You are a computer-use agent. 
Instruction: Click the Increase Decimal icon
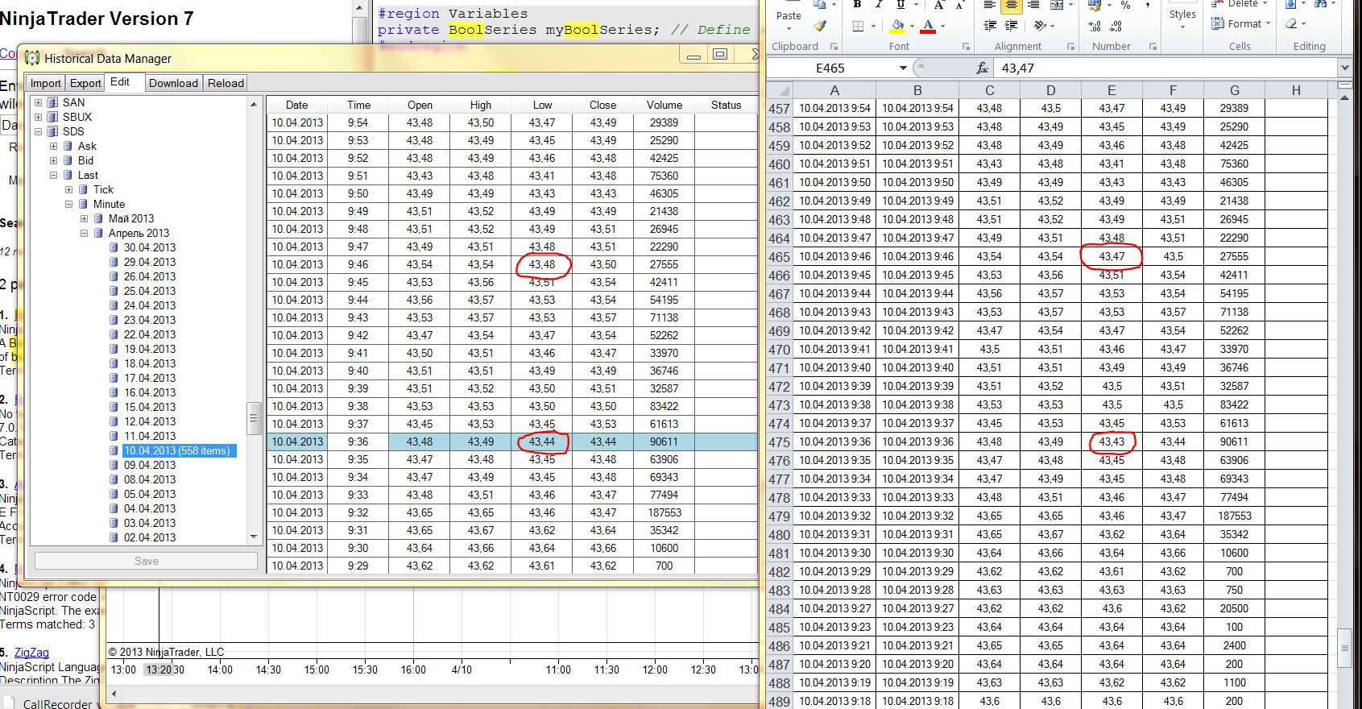point(1095,26)
